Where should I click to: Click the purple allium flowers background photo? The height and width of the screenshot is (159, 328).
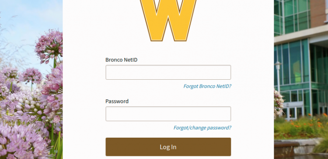point(31,94)
